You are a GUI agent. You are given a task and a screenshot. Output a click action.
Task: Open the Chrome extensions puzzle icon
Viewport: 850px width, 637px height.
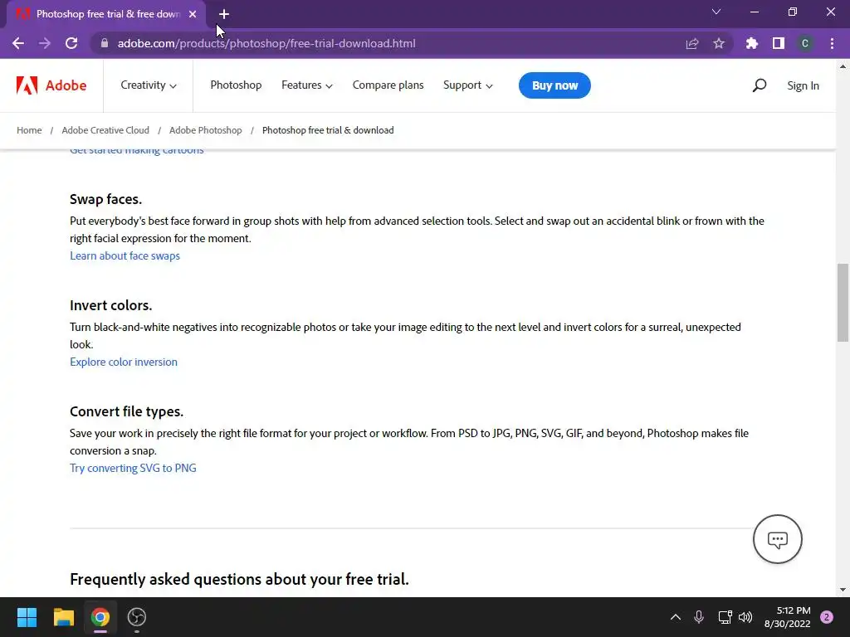click(x=752, y=43)
